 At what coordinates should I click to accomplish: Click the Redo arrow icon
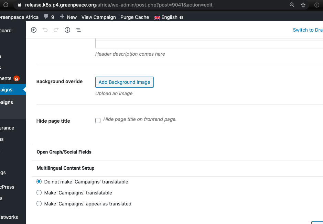click(56, 30)
